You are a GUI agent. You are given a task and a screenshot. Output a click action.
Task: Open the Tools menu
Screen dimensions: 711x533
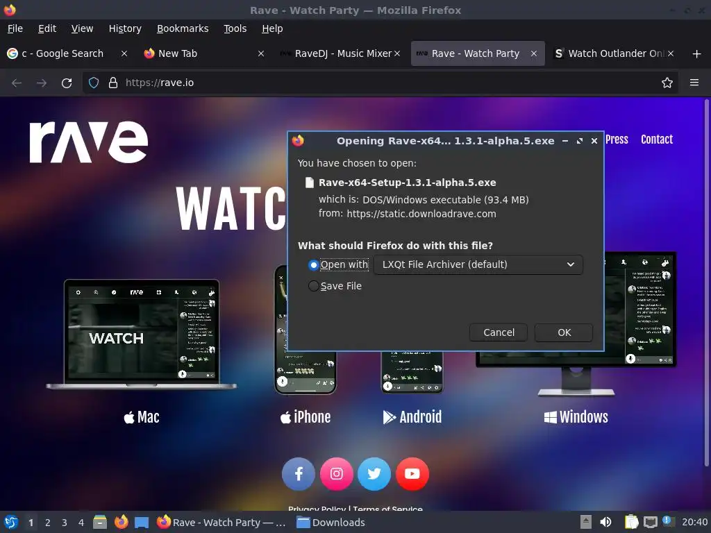coord(235,28)
